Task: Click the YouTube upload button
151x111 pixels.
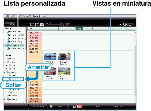Action: click(78, 106)
